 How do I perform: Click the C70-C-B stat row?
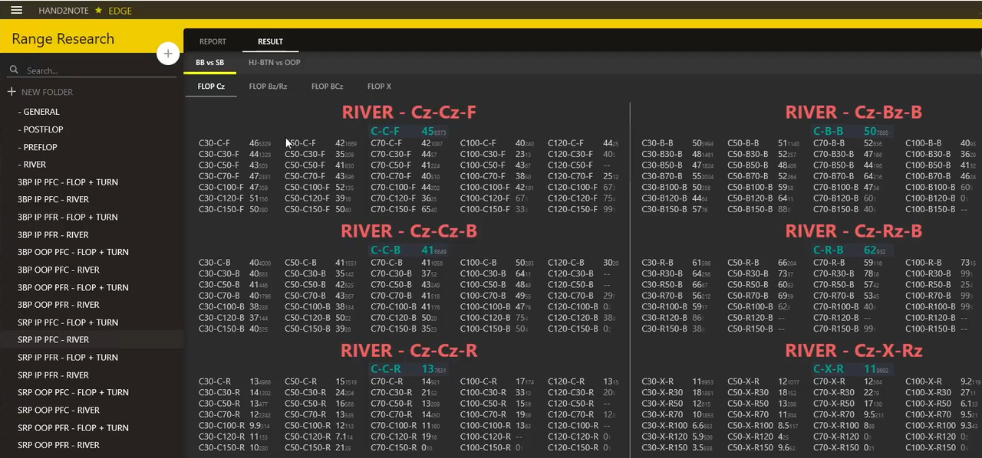point(407,263)
